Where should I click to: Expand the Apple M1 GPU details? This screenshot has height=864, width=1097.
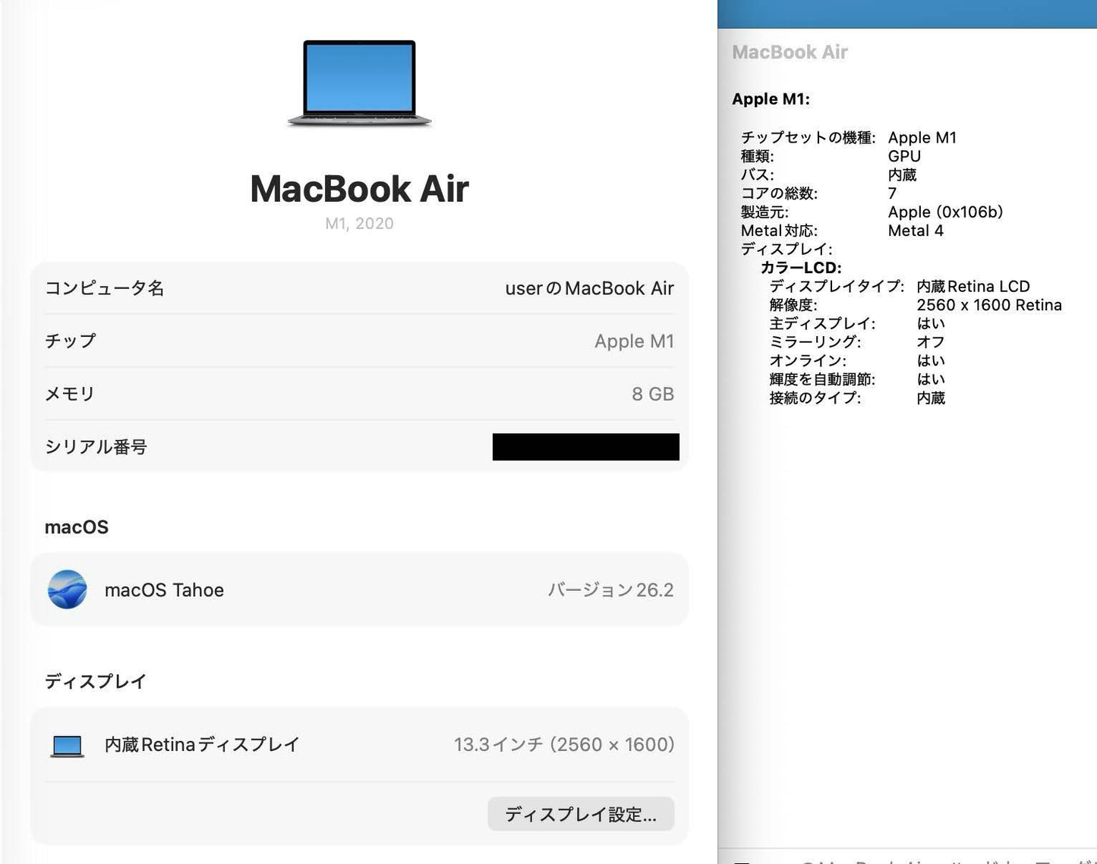tap(771, 99)
